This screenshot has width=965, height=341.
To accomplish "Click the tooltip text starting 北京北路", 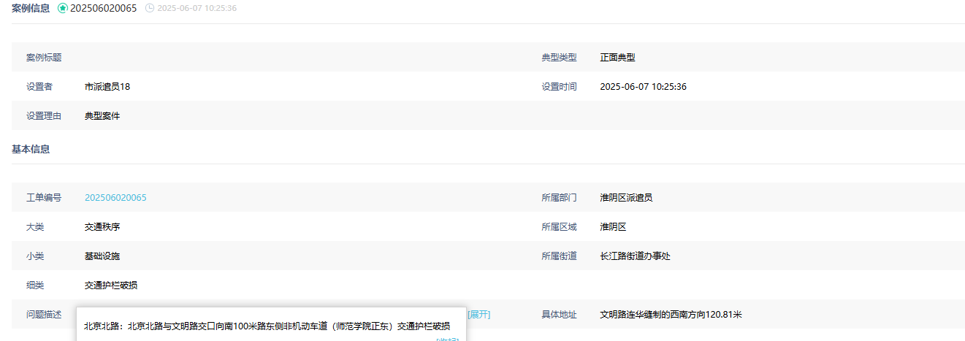I will 267,326.
